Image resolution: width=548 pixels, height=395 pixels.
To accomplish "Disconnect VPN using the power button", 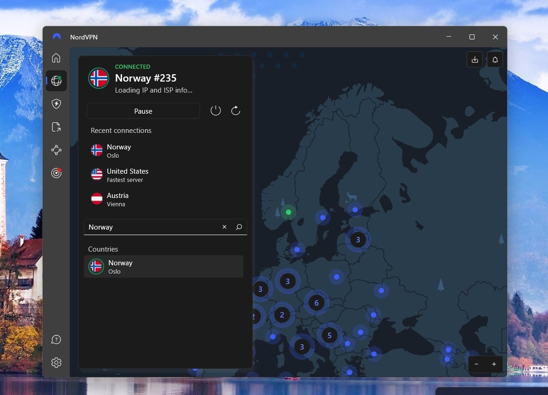I will pos(215,110).
